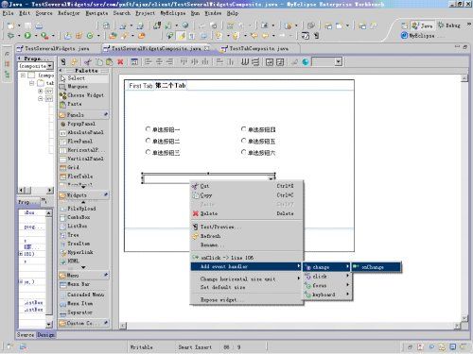This screenshot has width=473, height=354.
Task: Select the third radio button in left column
Action: 148,152
